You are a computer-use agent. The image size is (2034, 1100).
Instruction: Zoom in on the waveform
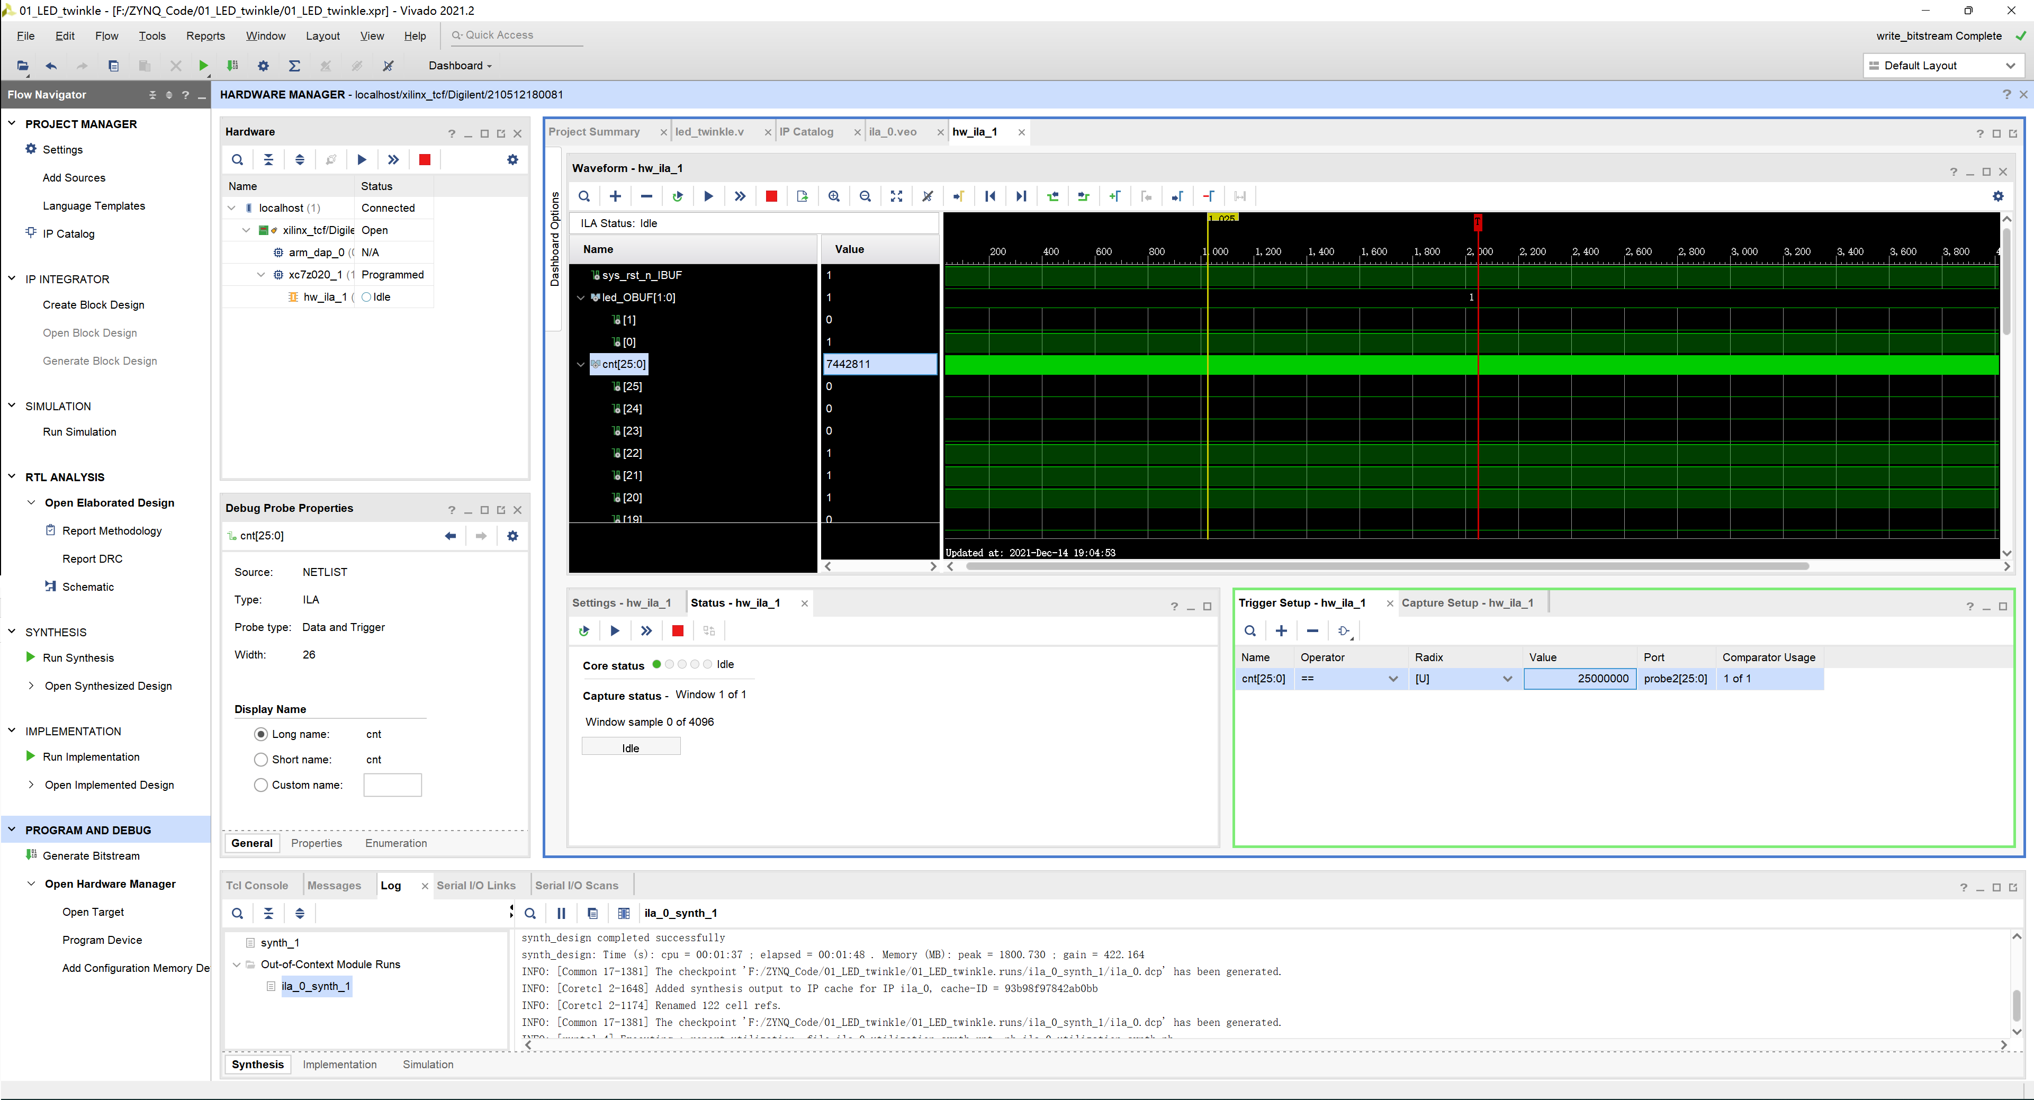click(834, 196)
